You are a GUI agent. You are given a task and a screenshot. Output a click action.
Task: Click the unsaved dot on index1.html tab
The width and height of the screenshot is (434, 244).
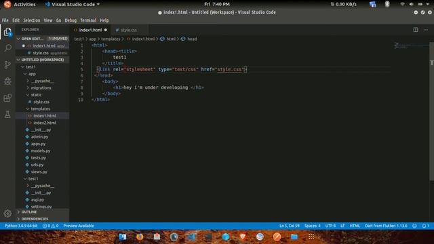pyautogui.click(x=106, y=30)
